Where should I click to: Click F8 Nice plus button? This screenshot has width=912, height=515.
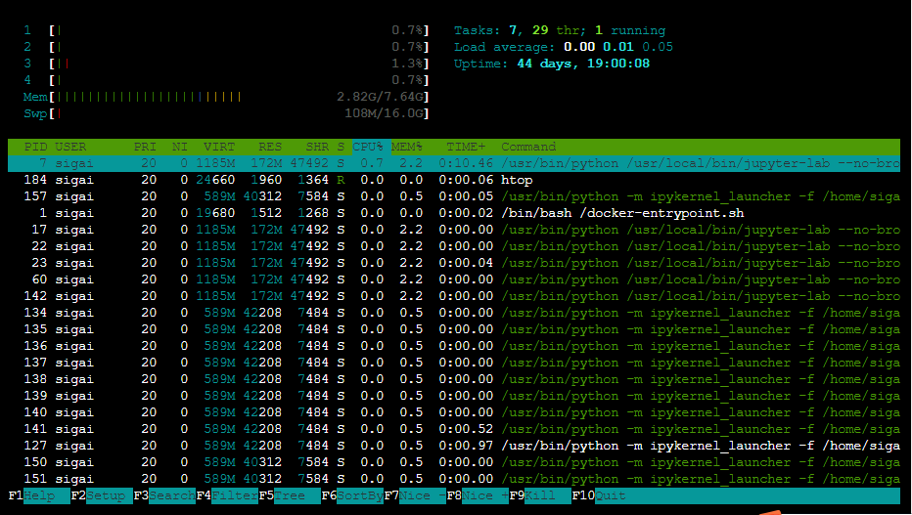pos(479,495)
